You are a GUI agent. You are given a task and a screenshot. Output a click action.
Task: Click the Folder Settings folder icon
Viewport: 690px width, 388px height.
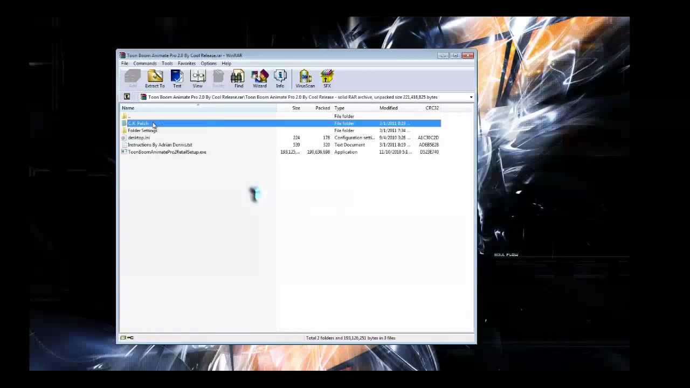pos(125,130)
